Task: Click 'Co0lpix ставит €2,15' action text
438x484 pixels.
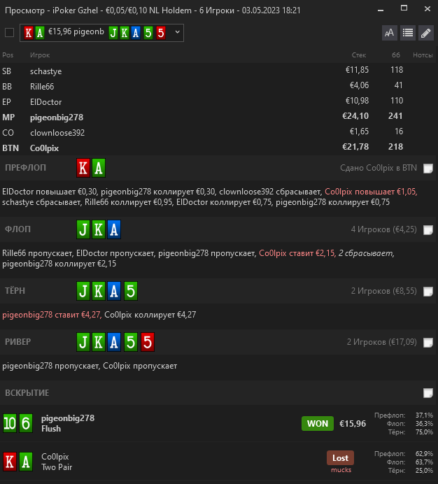Action: (x=297, y=253)
